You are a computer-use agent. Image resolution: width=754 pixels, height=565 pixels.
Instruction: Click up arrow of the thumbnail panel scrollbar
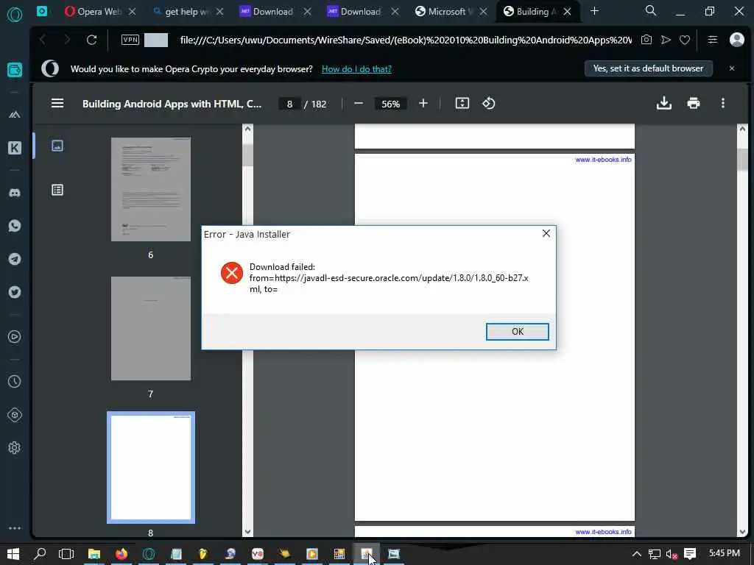247,129
